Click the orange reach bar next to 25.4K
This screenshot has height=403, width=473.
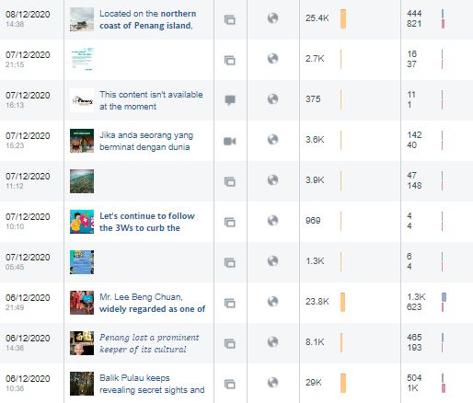pos(343,19)
